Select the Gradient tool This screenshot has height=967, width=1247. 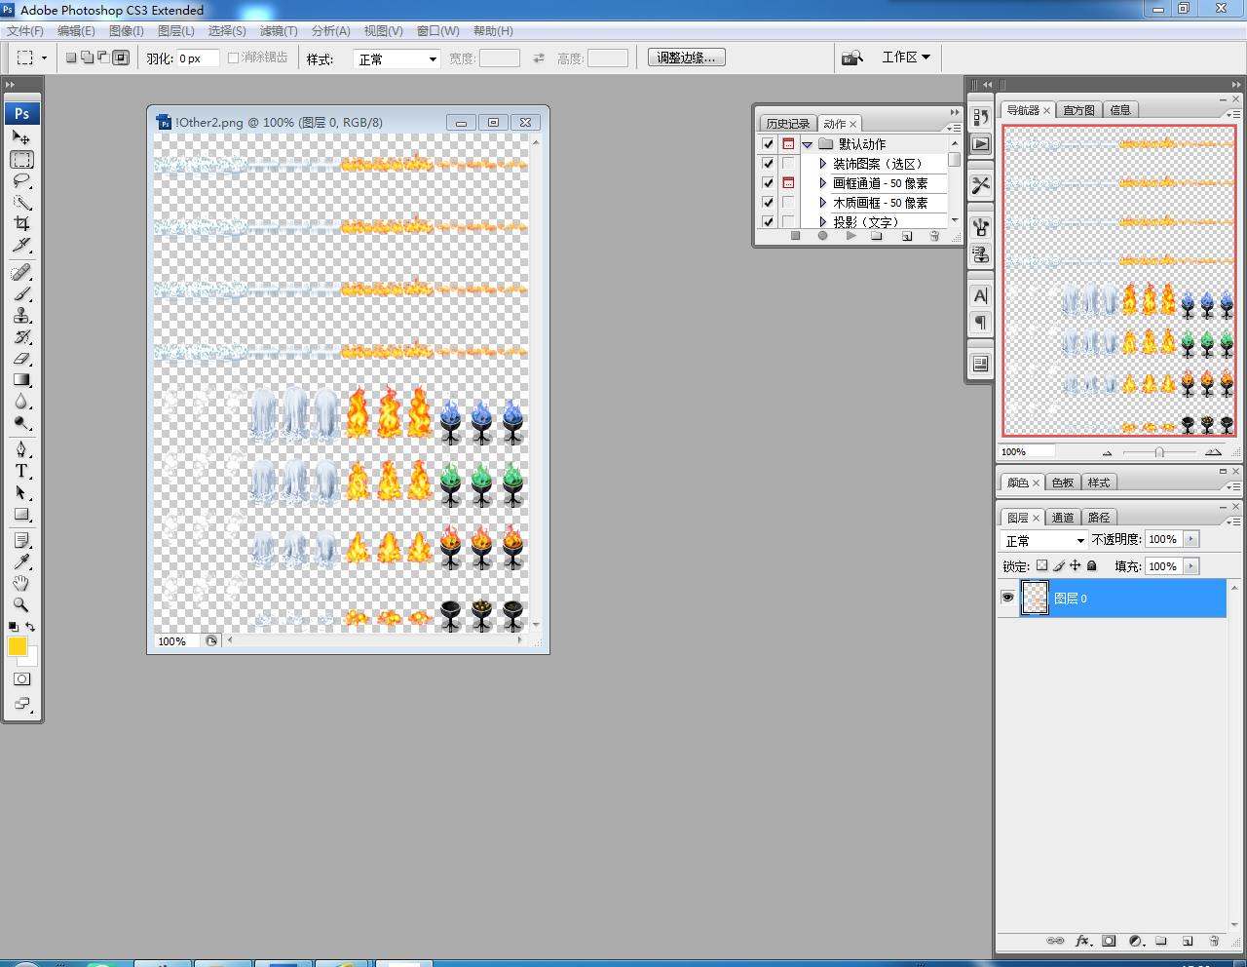(x=21, y=380)
